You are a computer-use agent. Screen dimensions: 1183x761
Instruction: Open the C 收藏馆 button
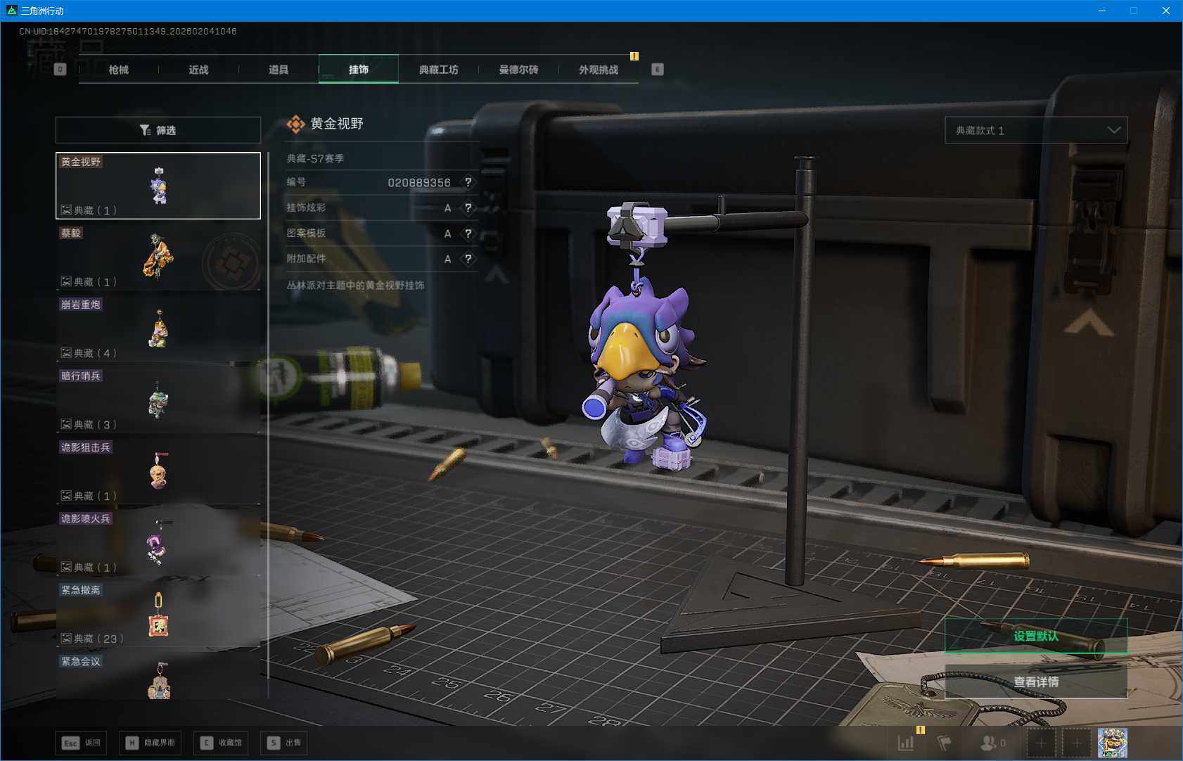221,743
